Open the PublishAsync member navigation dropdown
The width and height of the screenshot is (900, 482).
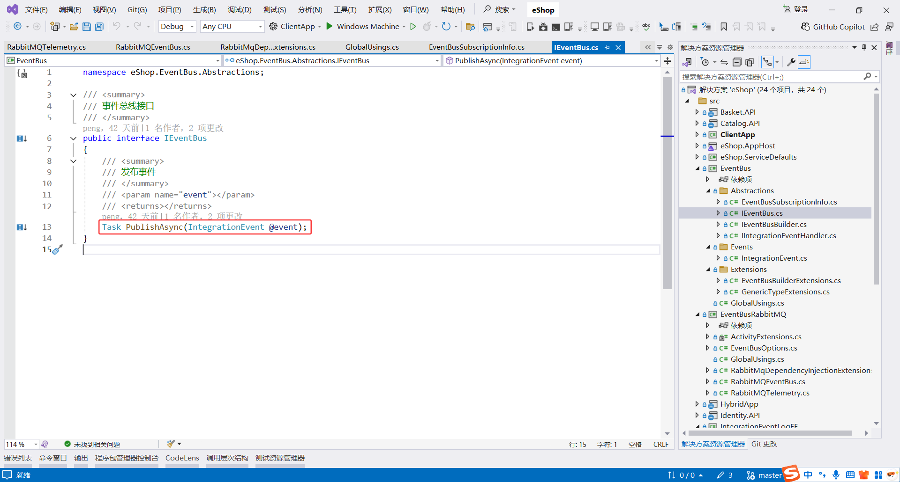tap(552, 61)
